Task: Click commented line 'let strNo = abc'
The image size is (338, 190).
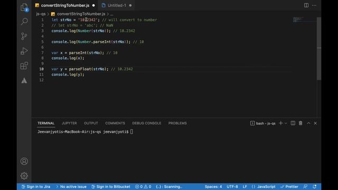Action: (x=82, y=25)
